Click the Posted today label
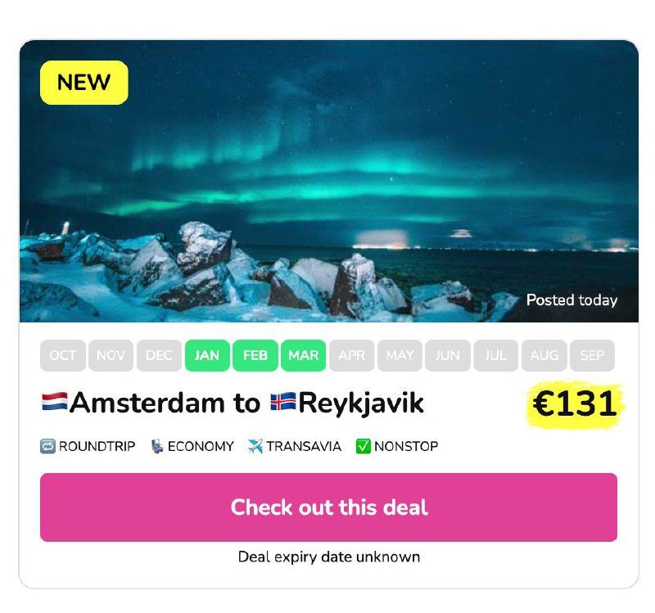 coord(571,300)
